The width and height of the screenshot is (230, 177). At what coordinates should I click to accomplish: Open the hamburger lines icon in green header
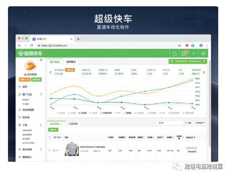click(193, 53)
